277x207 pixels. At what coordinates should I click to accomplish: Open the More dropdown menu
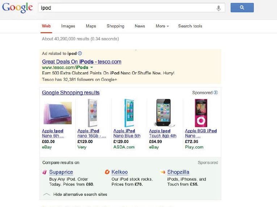pos(162,26)
